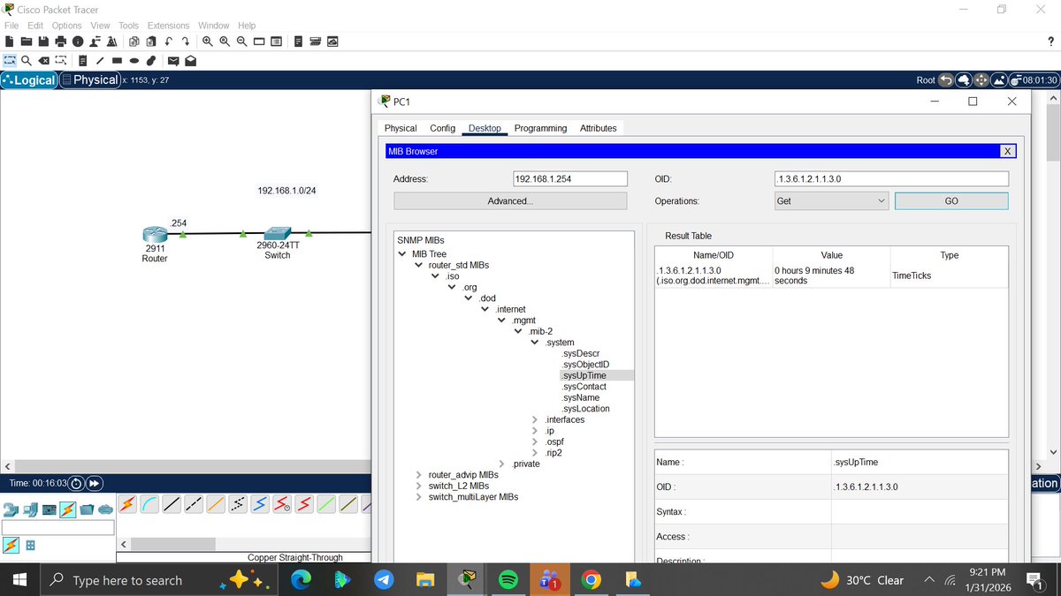This screenshot has height=596, width=1061.
Task: Open the Network Information icon
Action: 78,41
